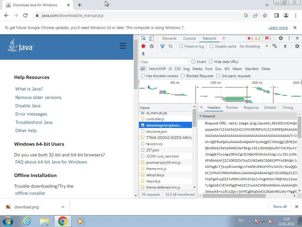
Task: Collapse the General headers section
Action: pyautogui.click(x=200, y=116)
